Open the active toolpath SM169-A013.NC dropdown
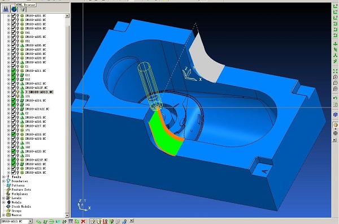Image resolution: width=339 pixels, height=224 pixels. [31, 221]
